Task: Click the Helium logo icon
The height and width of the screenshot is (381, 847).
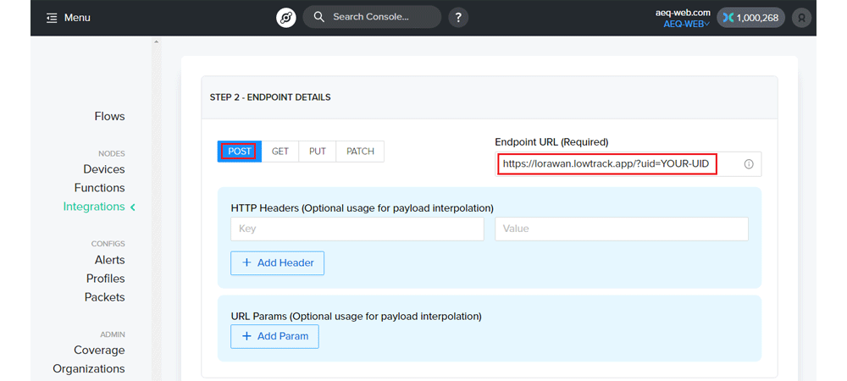Action: [x=285, y=17]
